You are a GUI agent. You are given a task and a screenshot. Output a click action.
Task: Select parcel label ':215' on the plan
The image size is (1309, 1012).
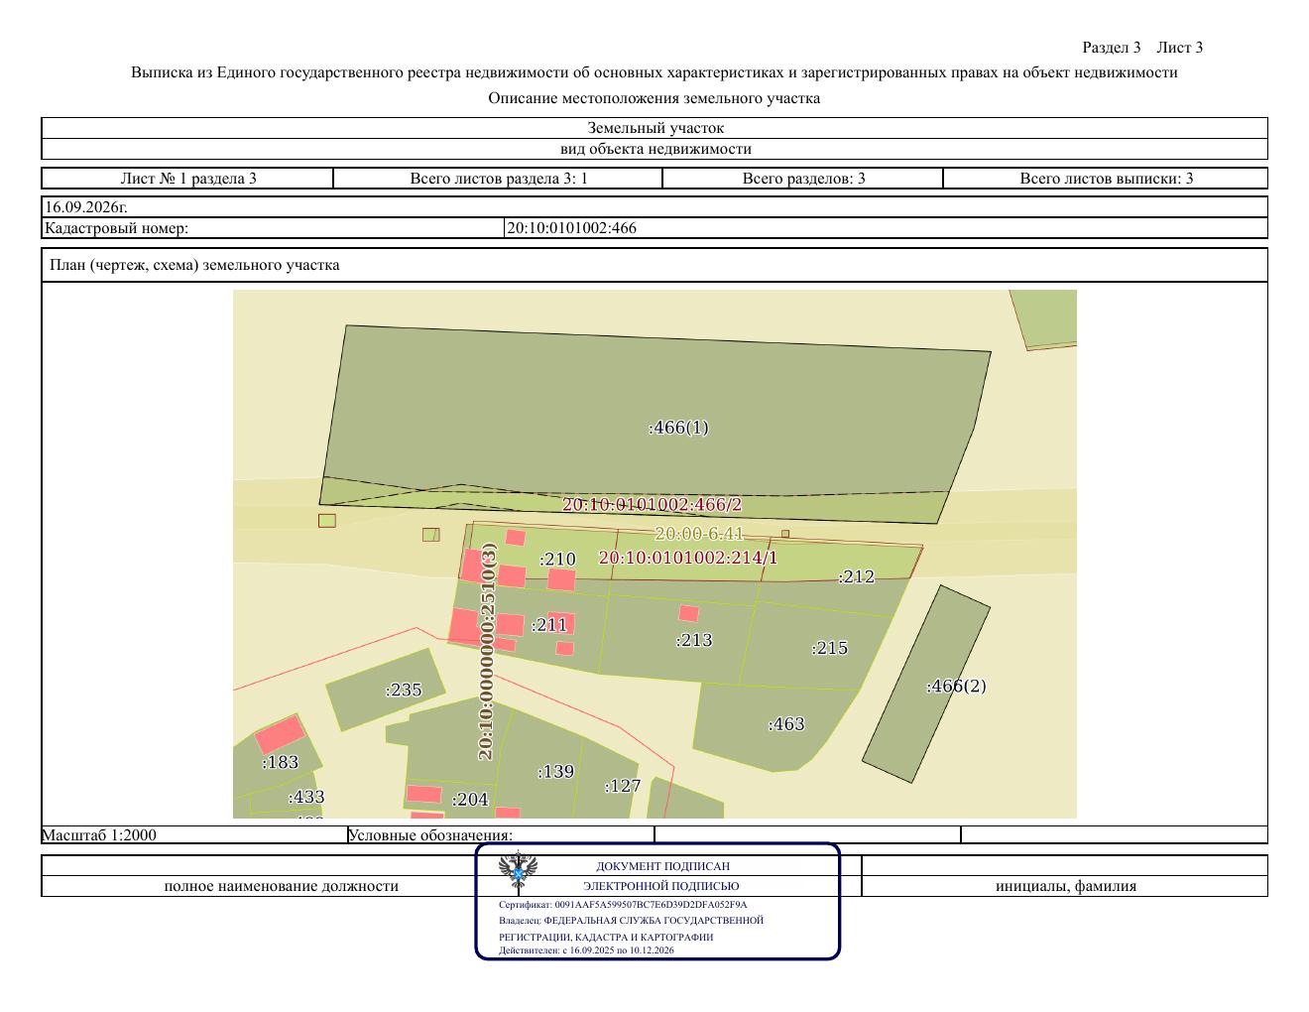click(x=830, y=648)
